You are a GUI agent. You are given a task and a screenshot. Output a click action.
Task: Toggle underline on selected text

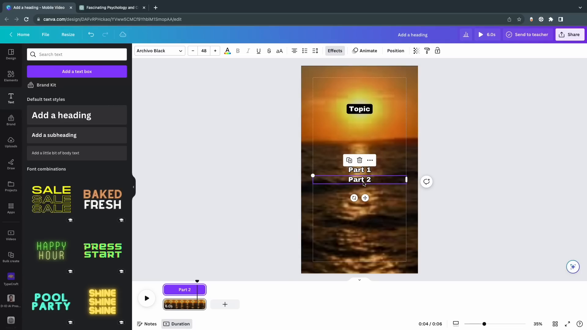point(259,51)
